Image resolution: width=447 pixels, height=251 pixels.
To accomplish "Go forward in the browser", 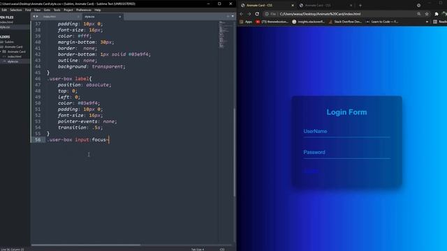I will pyautogui.click(x=249, y=14).
